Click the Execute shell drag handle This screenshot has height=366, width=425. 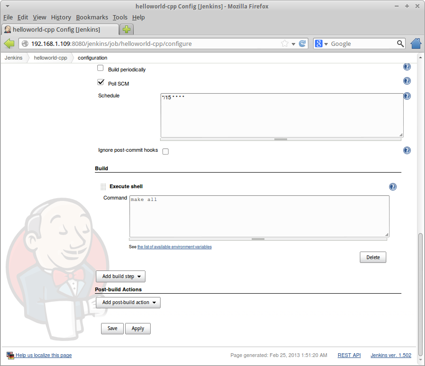[x=103, y=186]
